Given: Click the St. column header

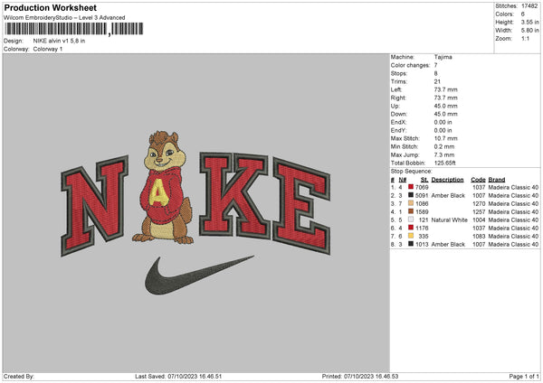Looking at the screenshot, I should pos(424,180).
